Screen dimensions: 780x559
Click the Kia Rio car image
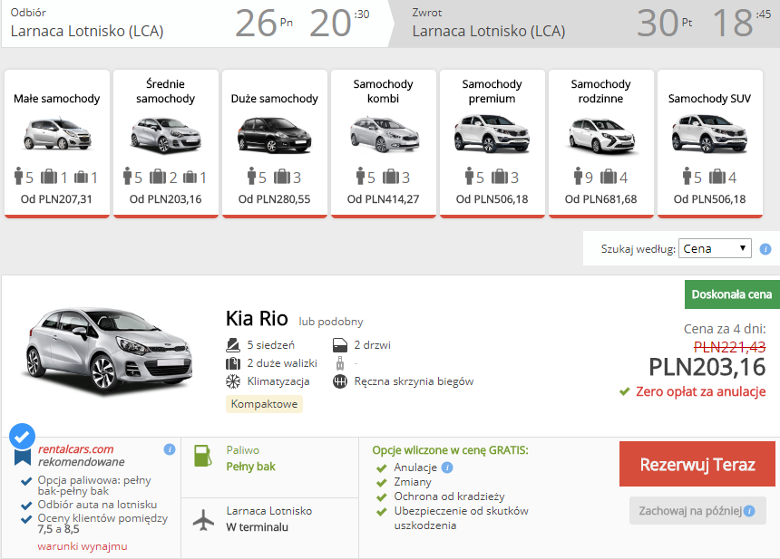click(108, 351)
